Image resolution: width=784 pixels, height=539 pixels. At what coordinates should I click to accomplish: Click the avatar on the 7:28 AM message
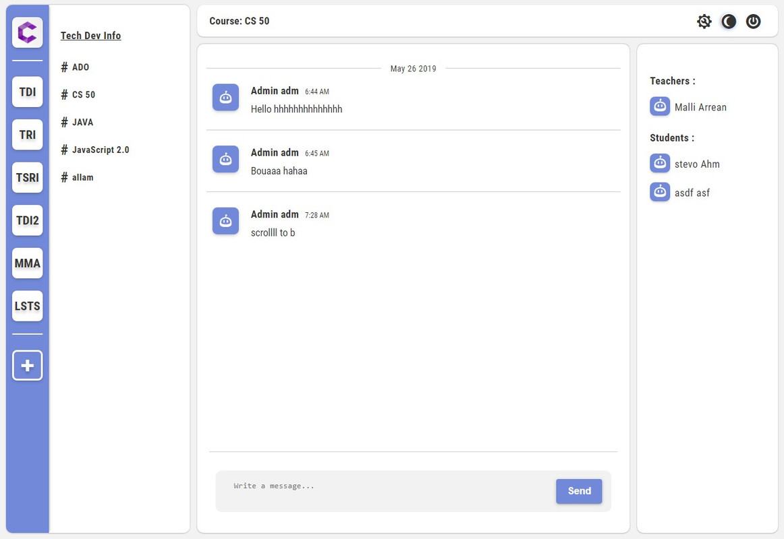tap(225, 221)
